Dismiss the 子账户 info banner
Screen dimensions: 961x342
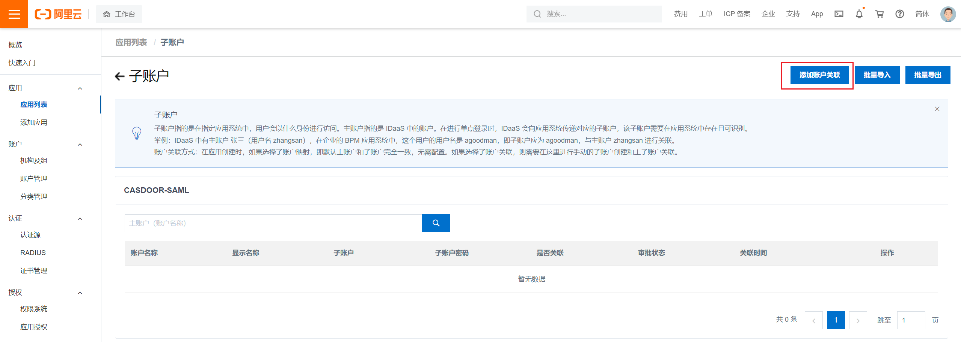point(937,109)
